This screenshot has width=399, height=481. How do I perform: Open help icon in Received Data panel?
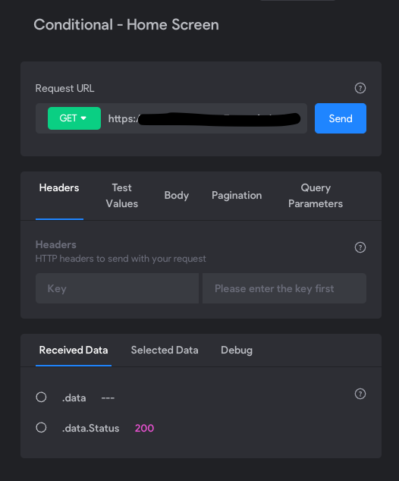pyautogui.click(x=360, y=394)
